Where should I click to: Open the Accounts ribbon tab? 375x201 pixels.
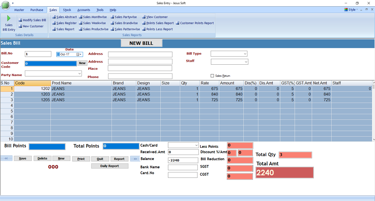pyautogui.click(x=83, y=10)
